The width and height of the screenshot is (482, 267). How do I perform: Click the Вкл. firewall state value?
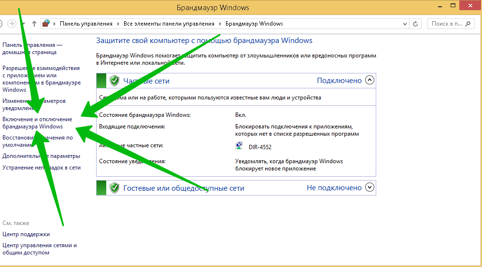coord(241,115)
